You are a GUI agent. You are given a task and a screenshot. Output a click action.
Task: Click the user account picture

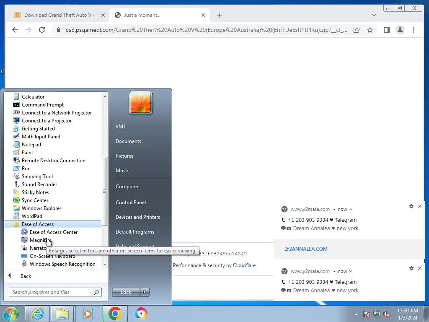(141, 103)
